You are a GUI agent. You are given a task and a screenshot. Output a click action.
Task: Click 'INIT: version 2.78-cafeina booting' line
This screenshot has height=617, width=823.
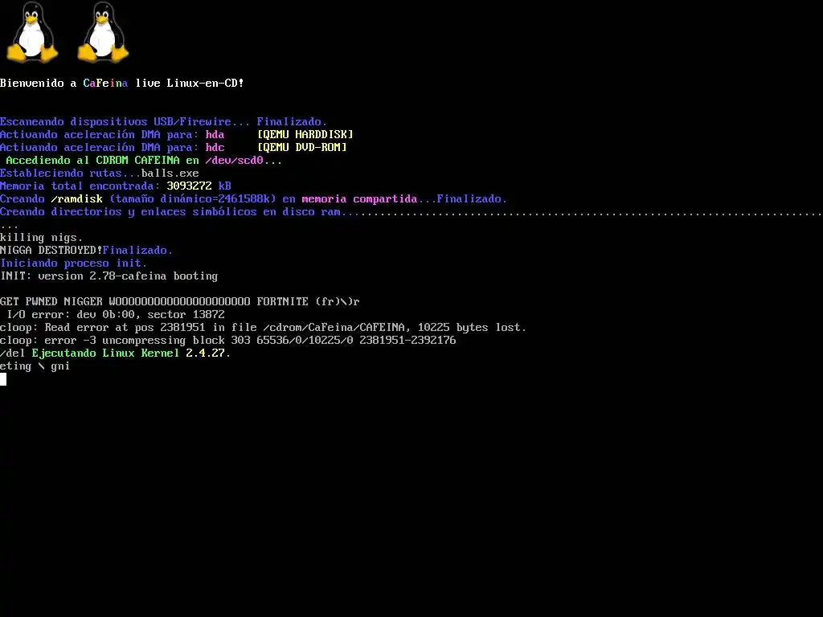[x=109, y=276]
